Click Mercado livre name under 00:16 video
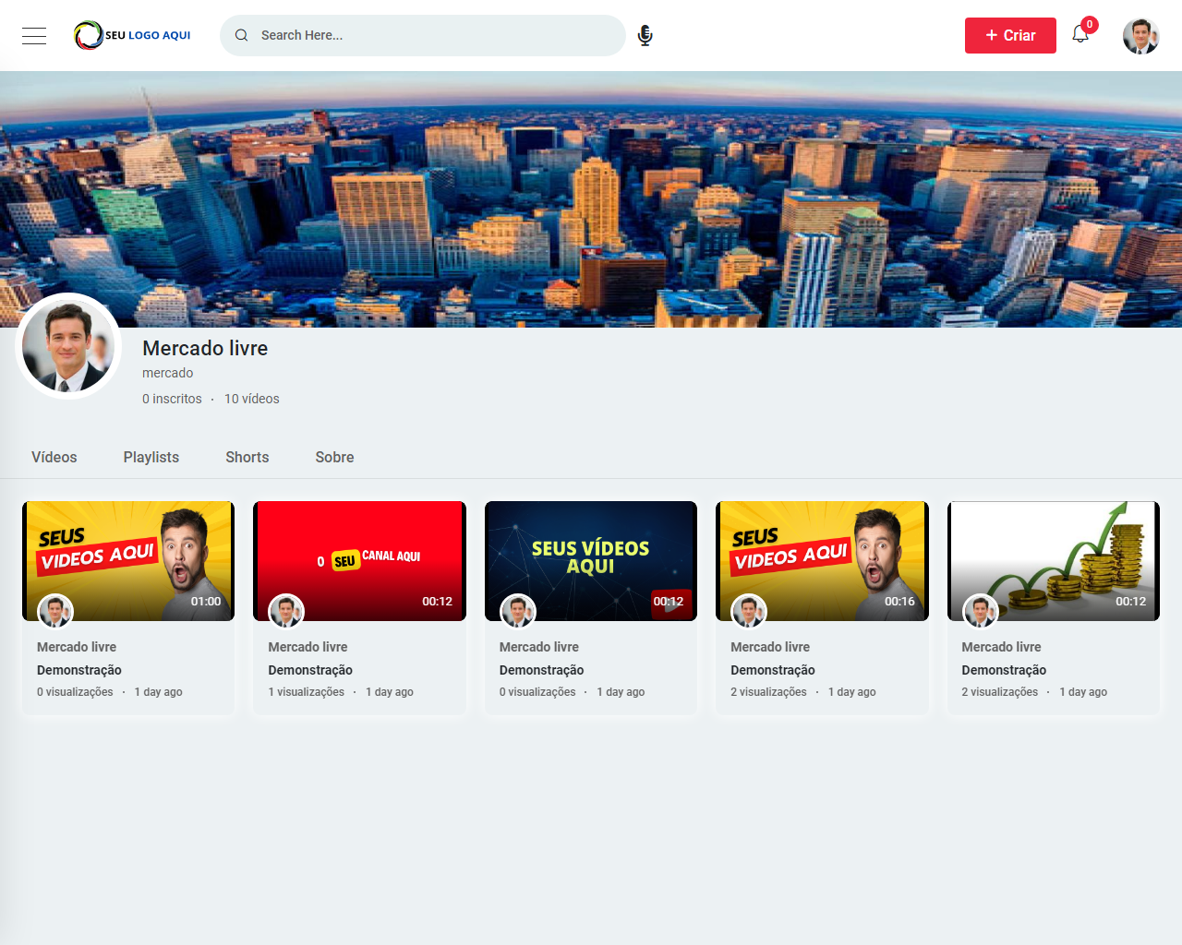The width and height of the screenshot is (1182, 945). [x=770, y=647]
